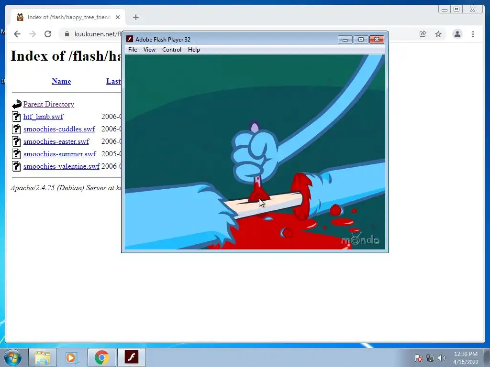Open File menu in Flash Player
The height and width of the screenshot is (367, 490).
pyautogui.click(x=133, y=50)
